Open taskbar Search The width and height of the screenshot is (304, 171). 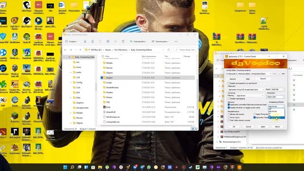(x=72, y=167)
